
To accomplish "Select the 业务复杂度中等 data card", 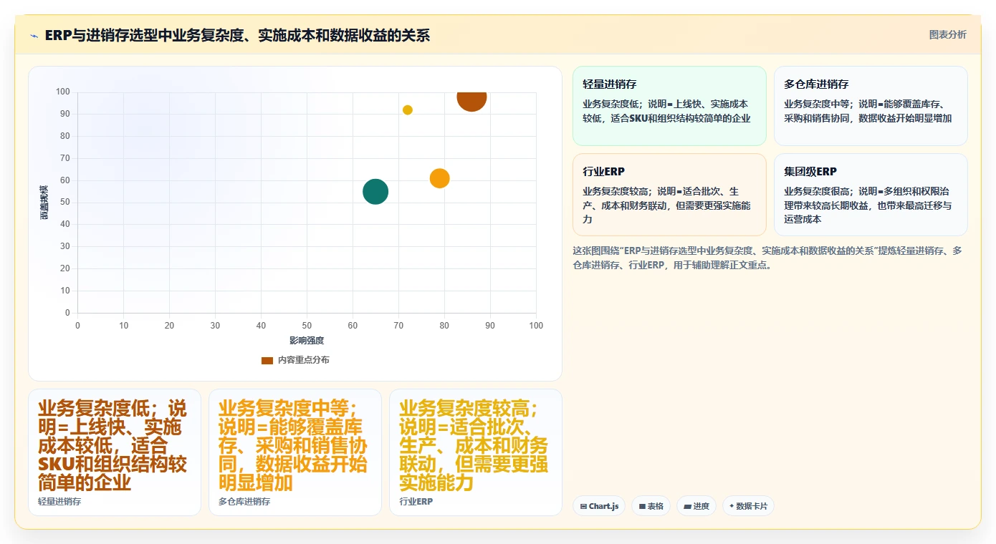I will (x=295, y=452).
